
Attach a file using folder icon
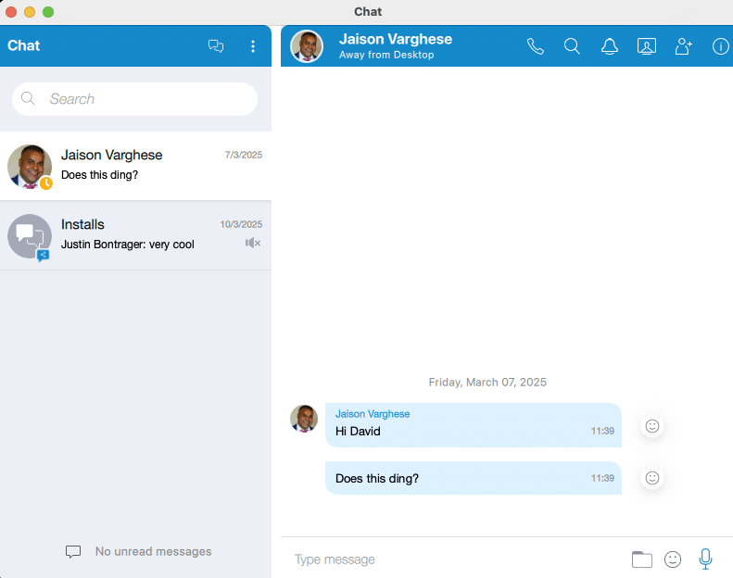(x=642, y=559)
